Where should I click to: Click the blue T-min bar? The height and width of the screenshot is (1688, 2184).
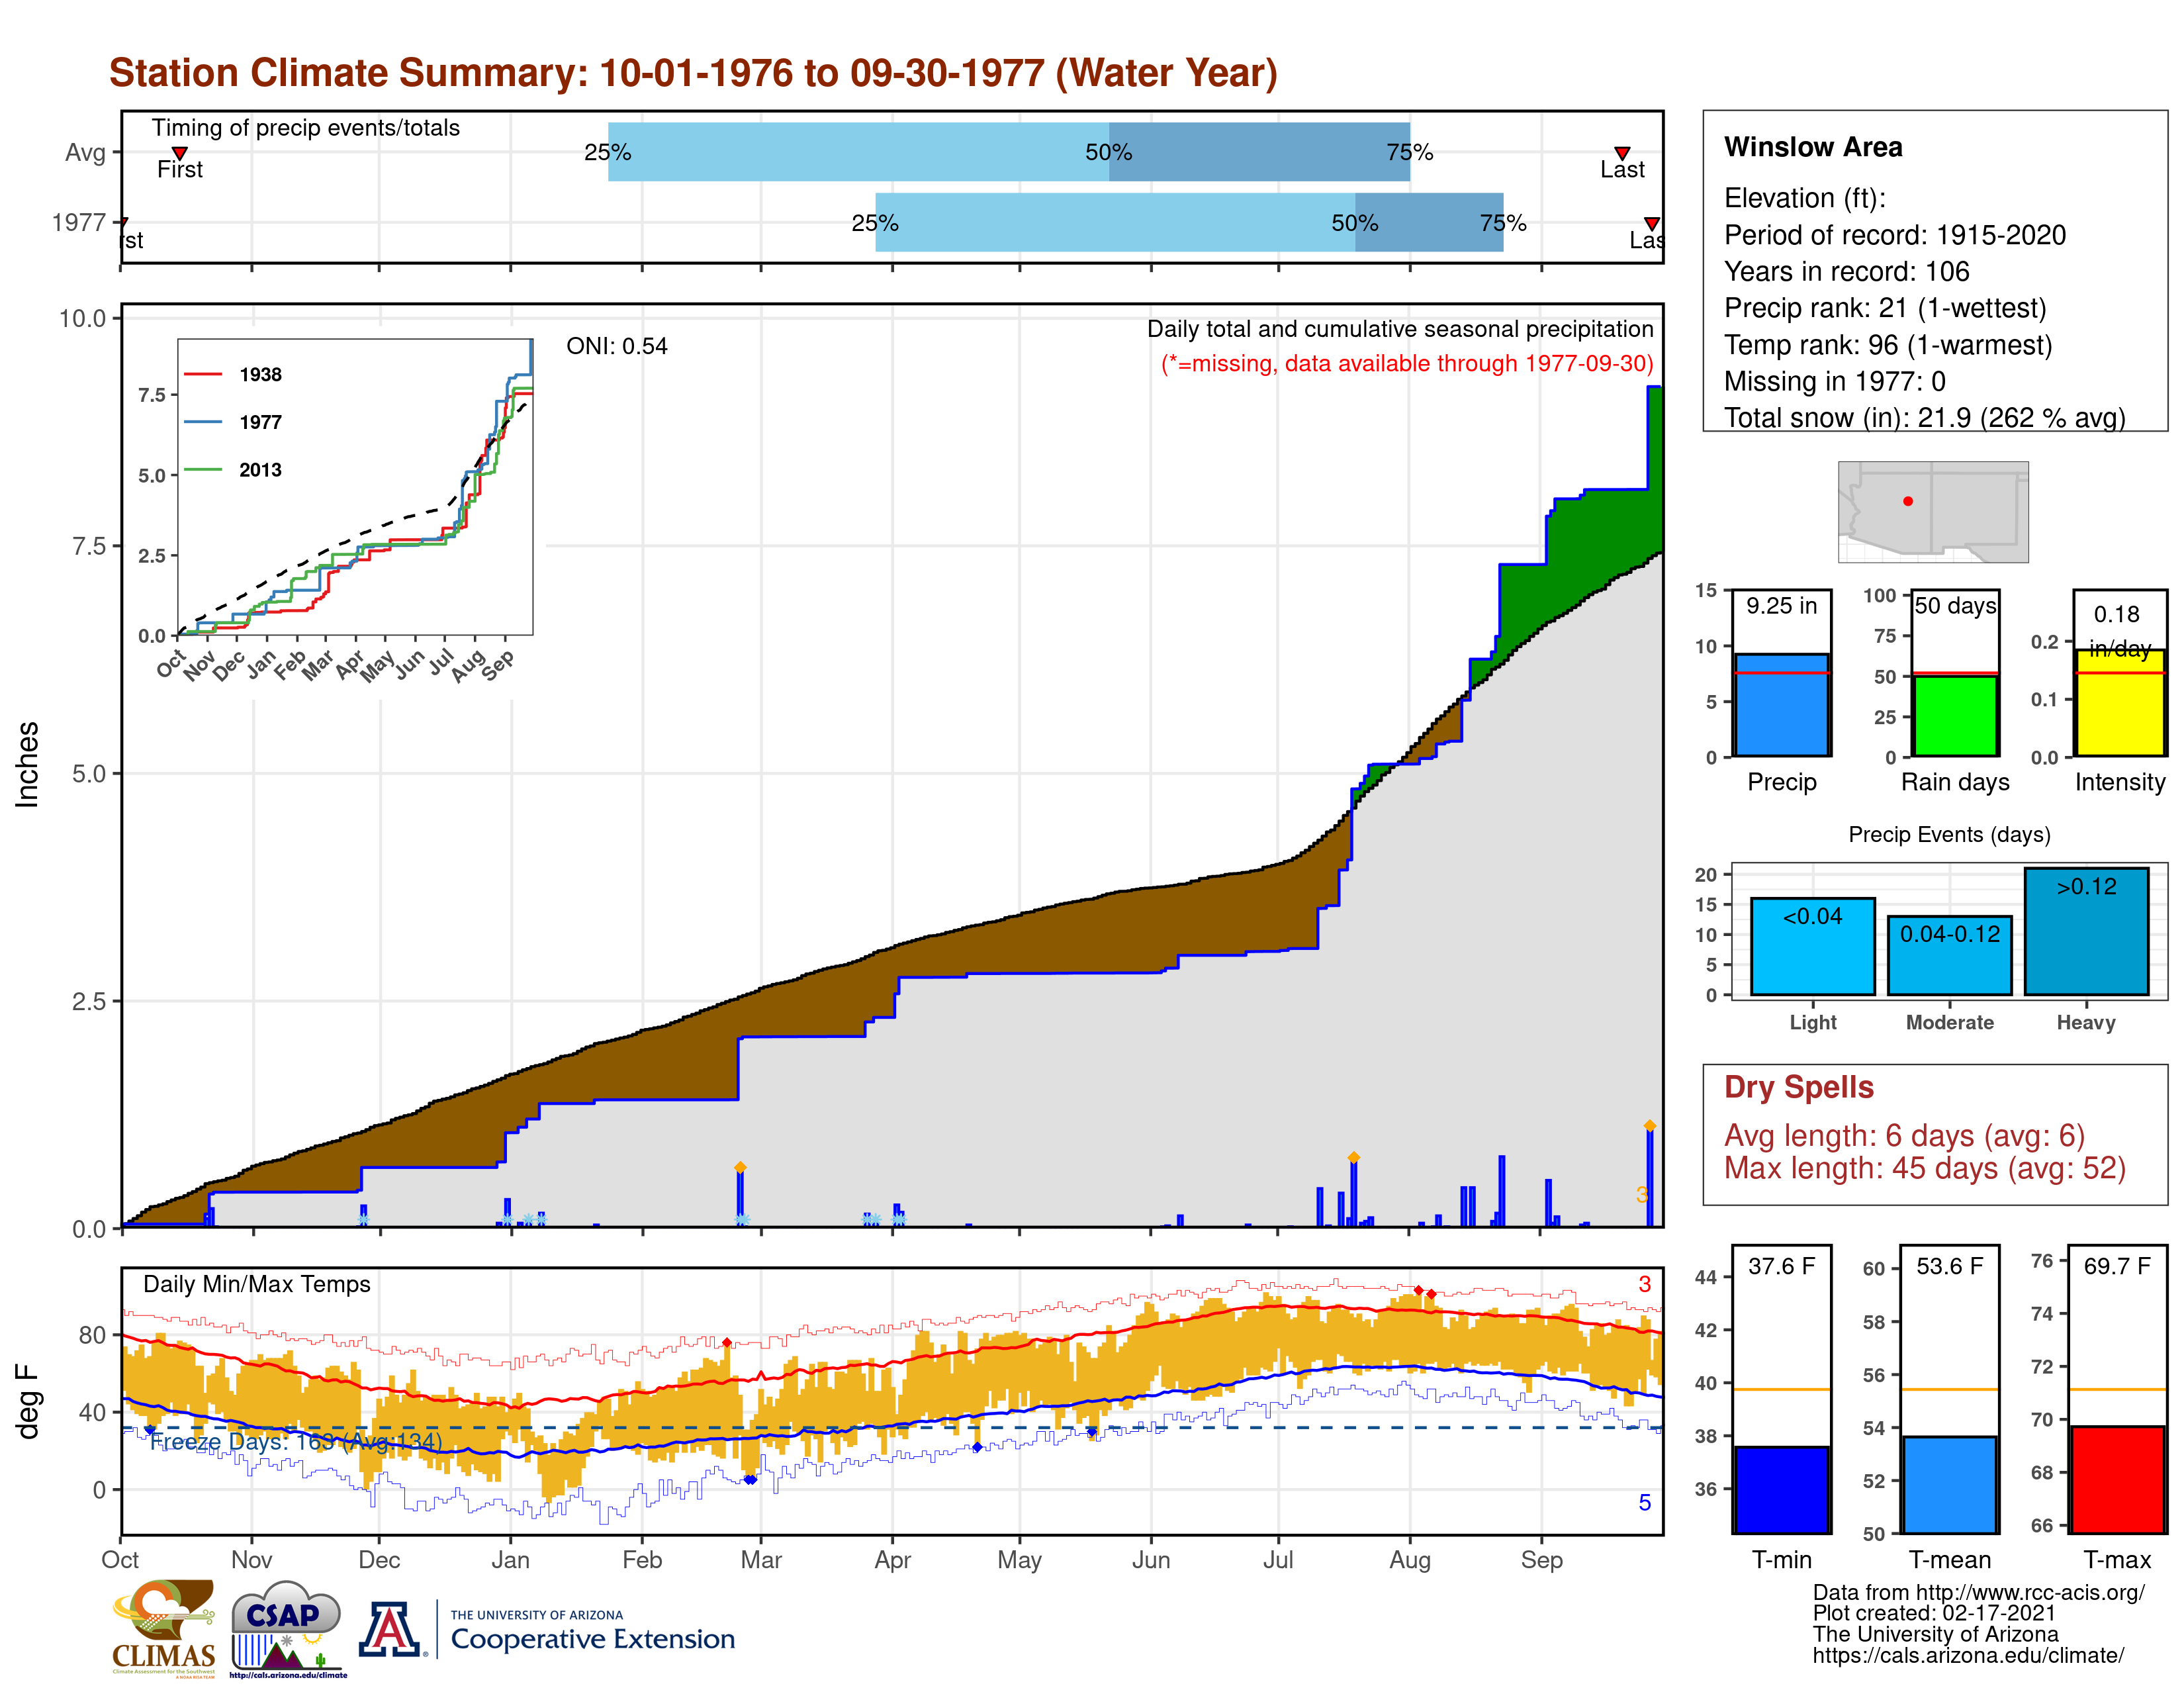coord(1782,1490)
